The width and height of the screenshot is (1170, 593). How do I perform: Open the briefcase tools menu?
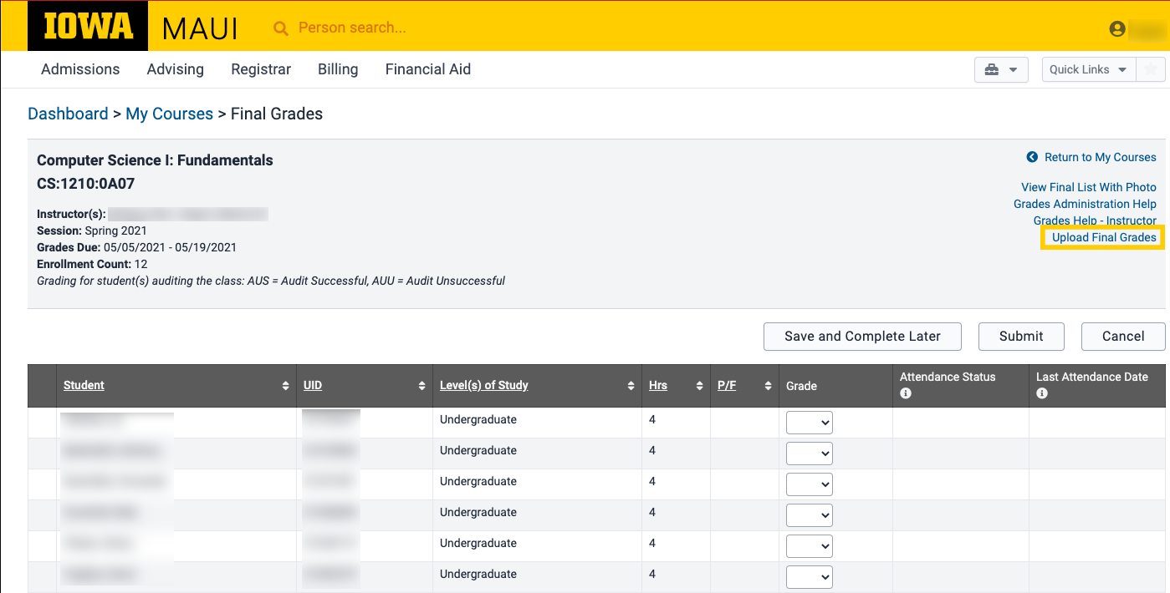[x=1000, y=70]
